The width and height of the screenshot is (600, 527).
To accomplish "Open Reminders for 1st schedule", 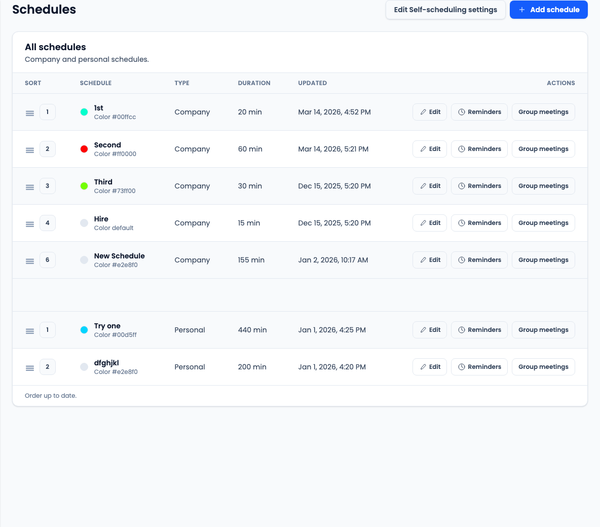I will (x=479, y=112).
